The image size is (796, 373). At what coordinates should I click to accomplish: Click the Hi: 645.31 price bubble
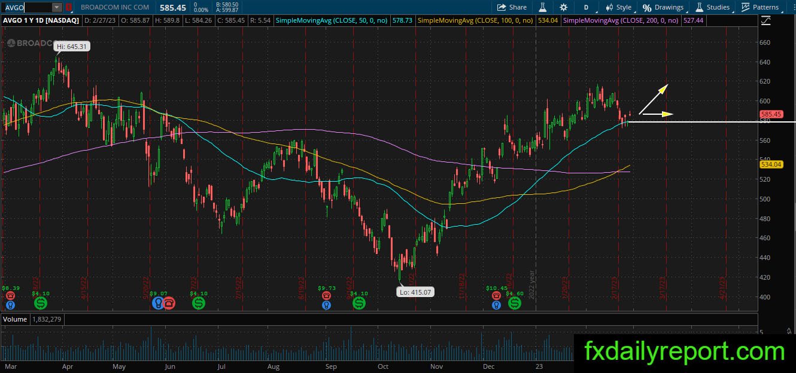coord(71,46)
